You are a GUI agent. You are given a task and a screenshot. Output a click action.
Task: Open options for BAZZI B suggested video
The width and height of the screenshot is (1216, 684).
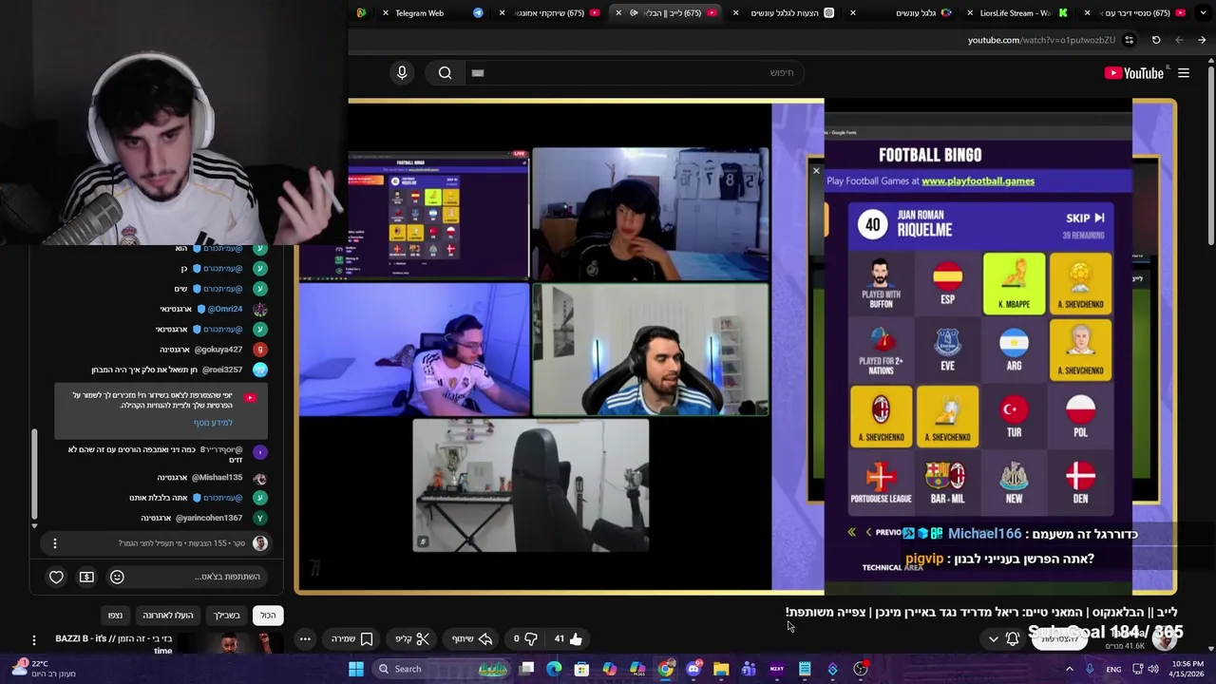[33, 640]
